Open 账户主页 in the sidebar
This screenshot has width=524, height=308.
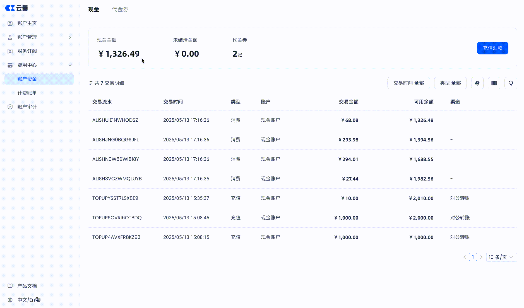[x=27, y=23]
